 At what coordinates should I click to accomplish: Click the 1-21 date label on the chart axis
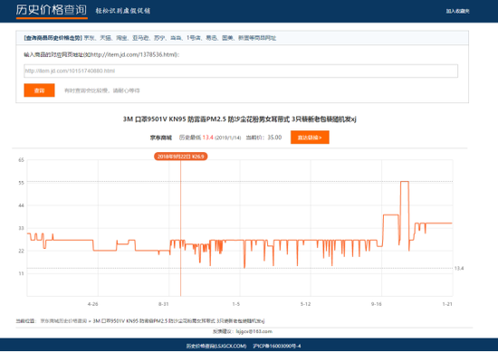(x=447, y=304)
